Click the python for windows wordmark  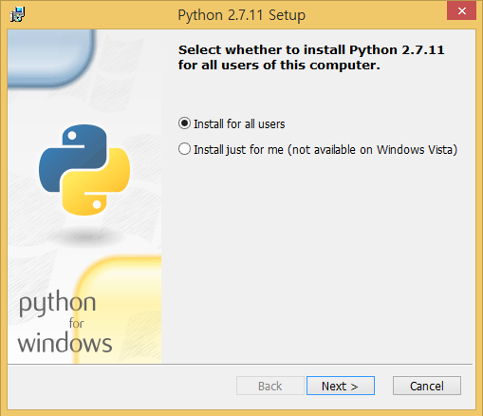coord(65,322)
